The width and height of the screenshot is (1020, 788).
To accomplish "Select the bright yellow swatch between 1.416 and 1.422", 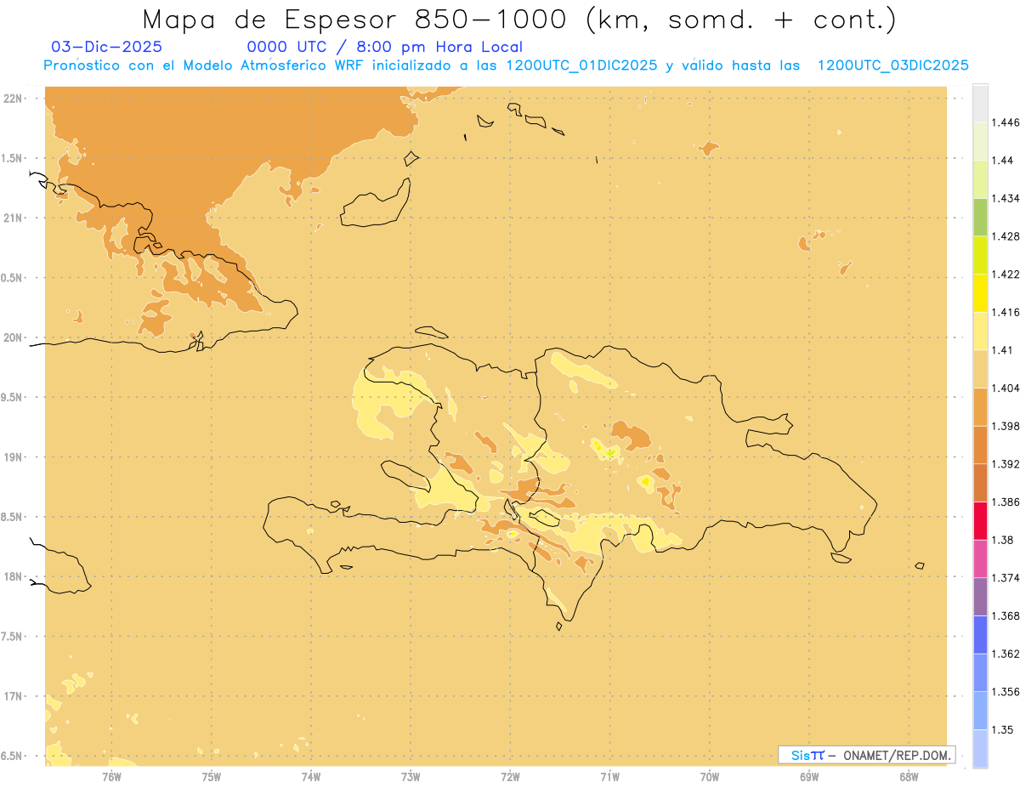I will (x=980, y=292).
